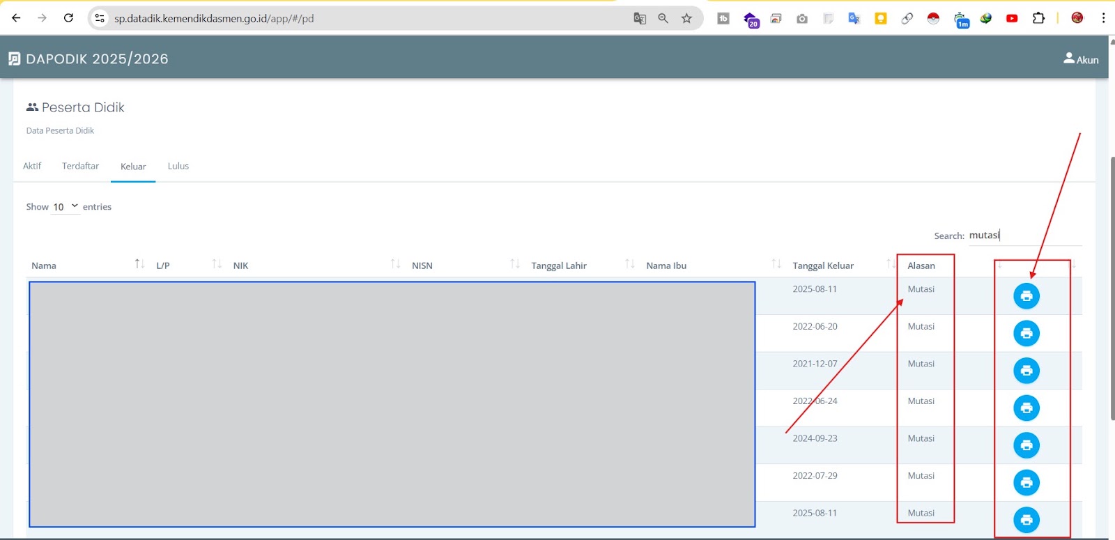
Task: Click the Peserta Didik heading
Action: (x=83, y=107)
